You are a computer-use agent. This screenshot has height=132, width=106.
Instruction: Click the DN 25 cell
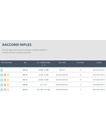pyautogui.click(x=25, y=89)
